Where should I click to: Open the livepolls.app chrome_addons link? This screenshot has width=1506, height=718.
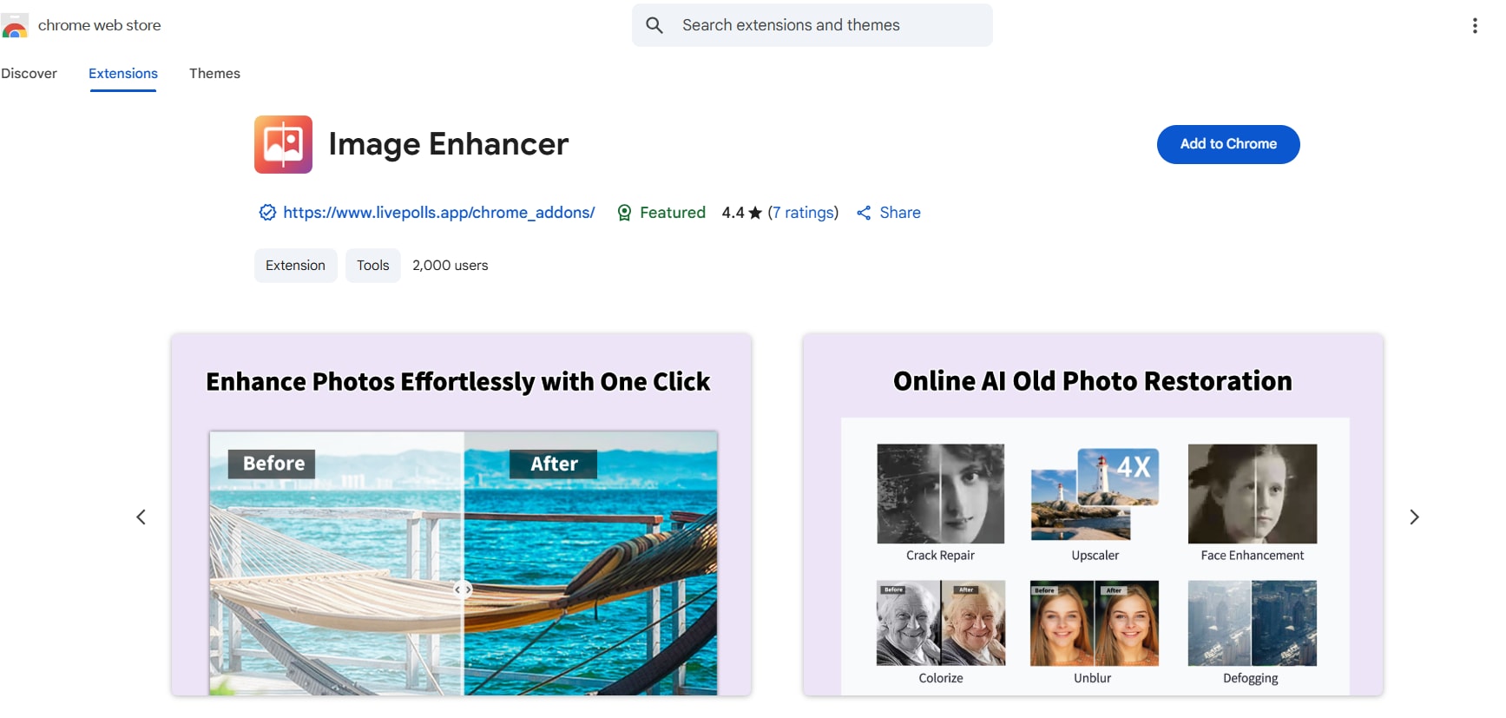point(439,213)
